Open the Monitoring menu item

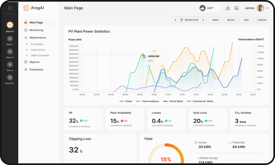coord(36,30)
